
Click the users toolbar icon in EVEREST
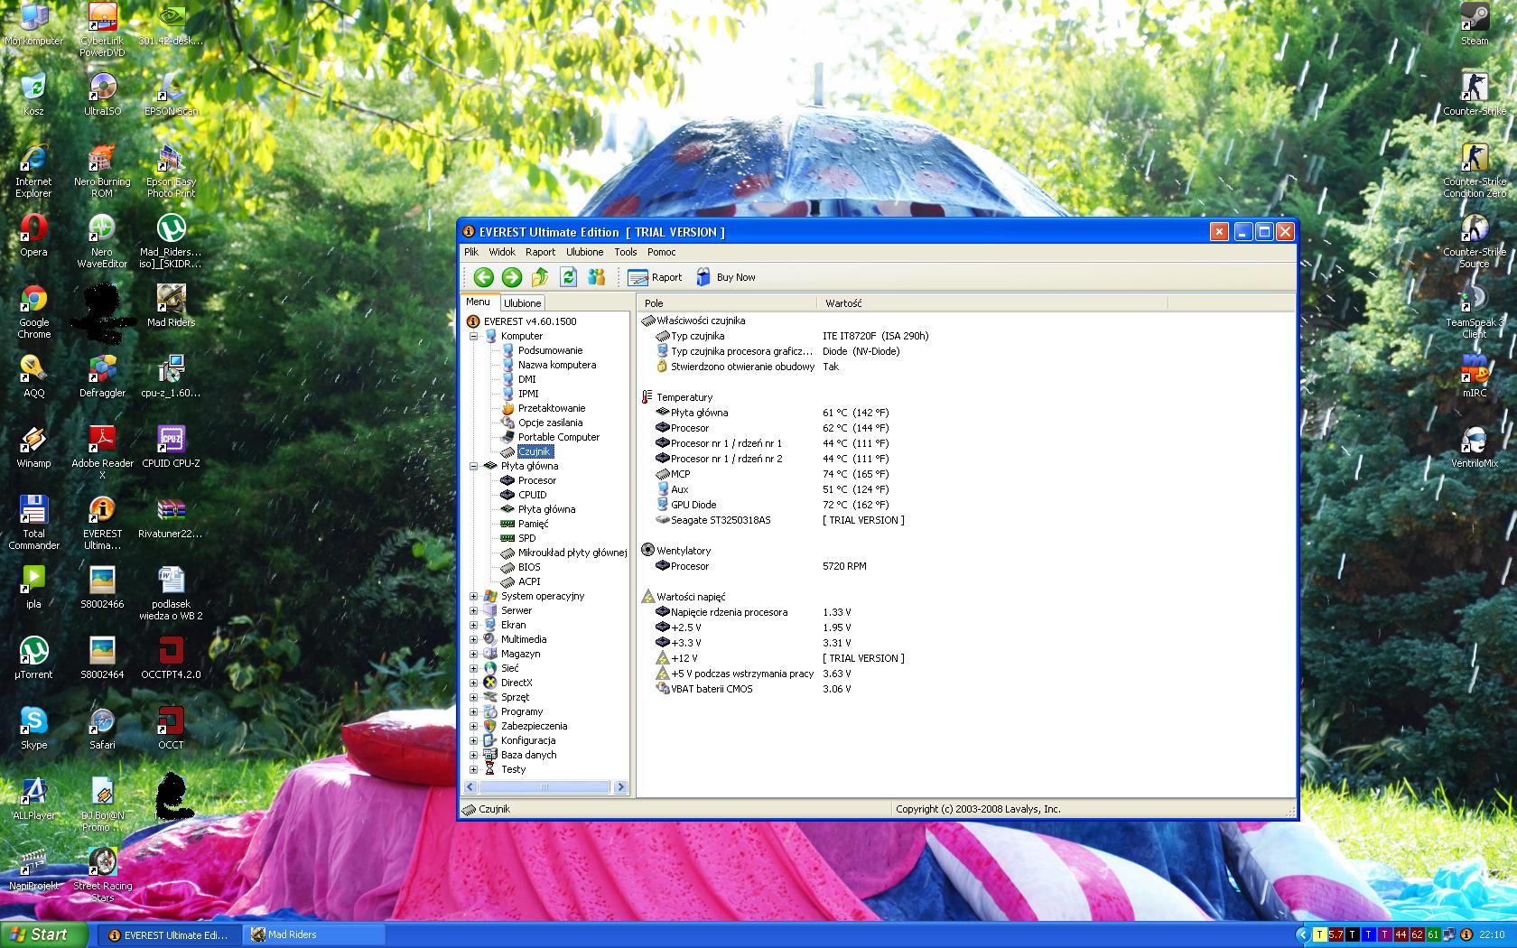point(596,277)
